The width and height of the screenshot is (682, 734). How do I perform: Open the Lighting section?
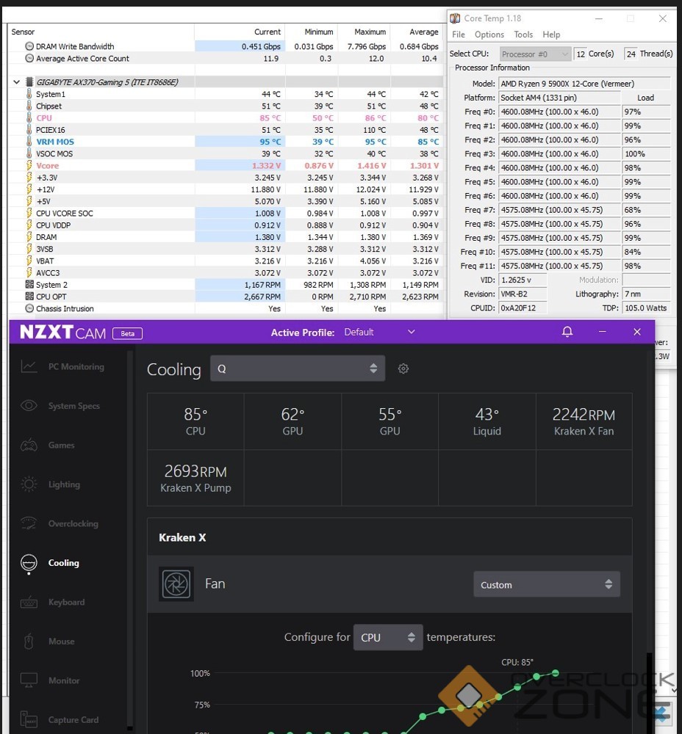(63, 484)
